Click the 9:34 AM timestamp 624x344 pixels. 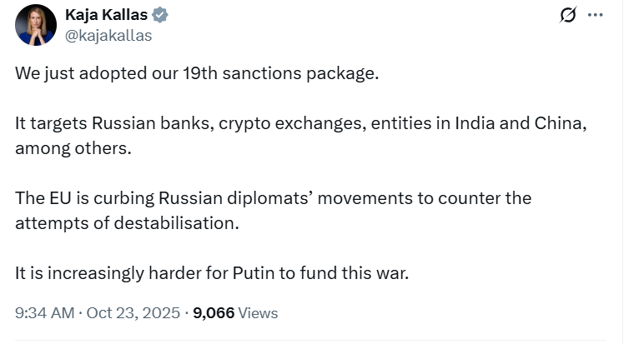(x=45, y=313)
